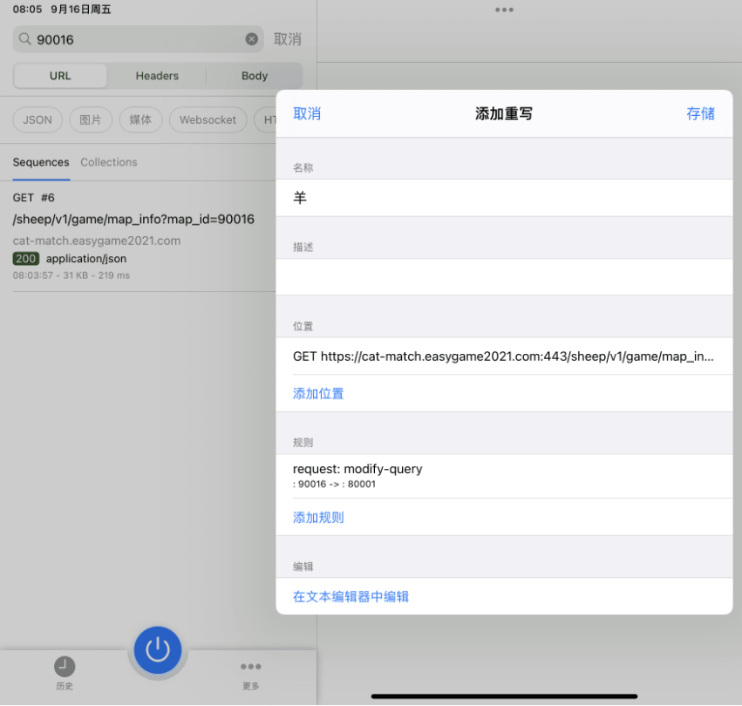Image resolution: width=742 pixels, height=706 pixels.
Task: Select the Body segment
Action: pyautogui.click(x=254, y=76)
